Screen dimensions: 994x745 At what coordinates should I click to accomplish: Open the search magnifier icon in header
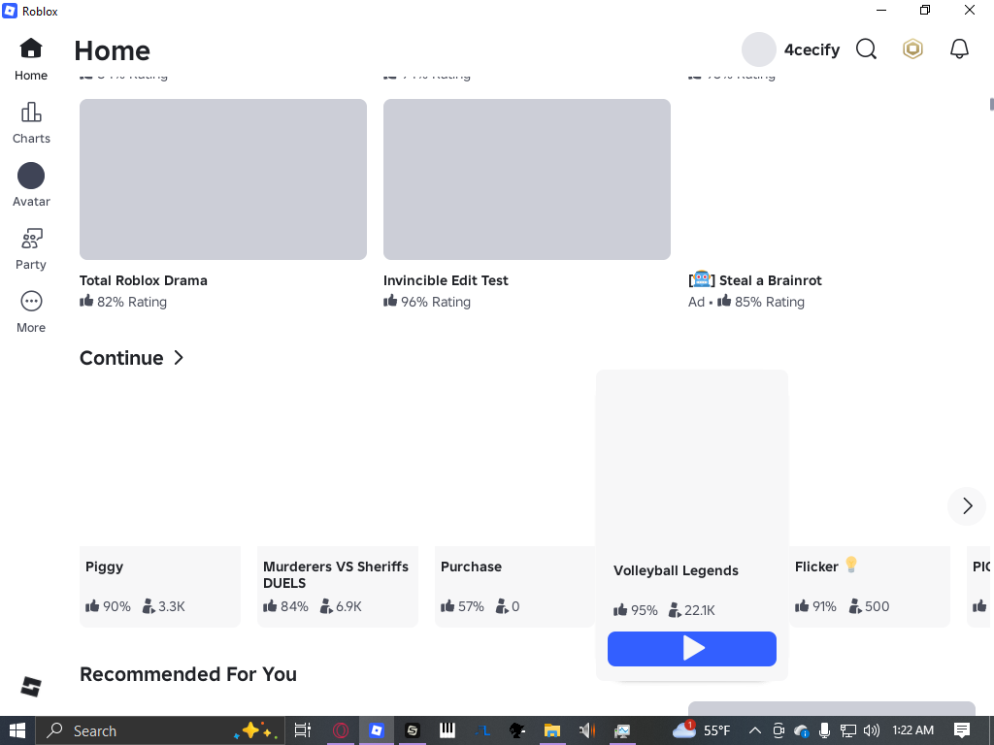click(x=866, y=49)
